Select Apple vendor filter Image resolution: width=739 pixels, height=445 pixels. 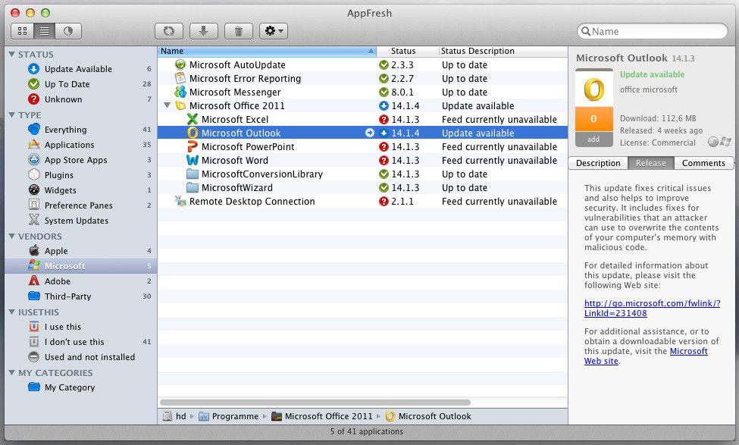[80, 251]
